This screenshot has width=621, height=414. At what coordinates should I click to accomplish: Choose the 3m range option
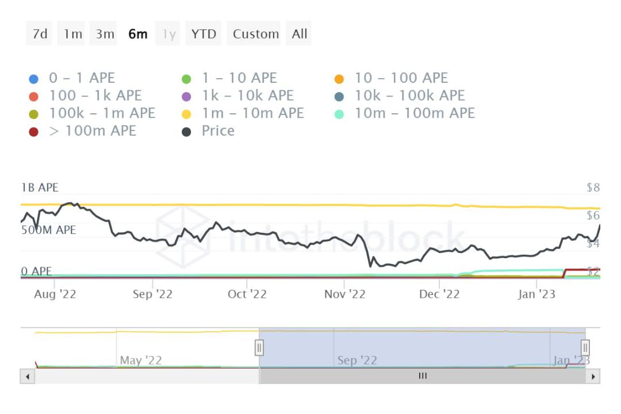coord(105,34)
